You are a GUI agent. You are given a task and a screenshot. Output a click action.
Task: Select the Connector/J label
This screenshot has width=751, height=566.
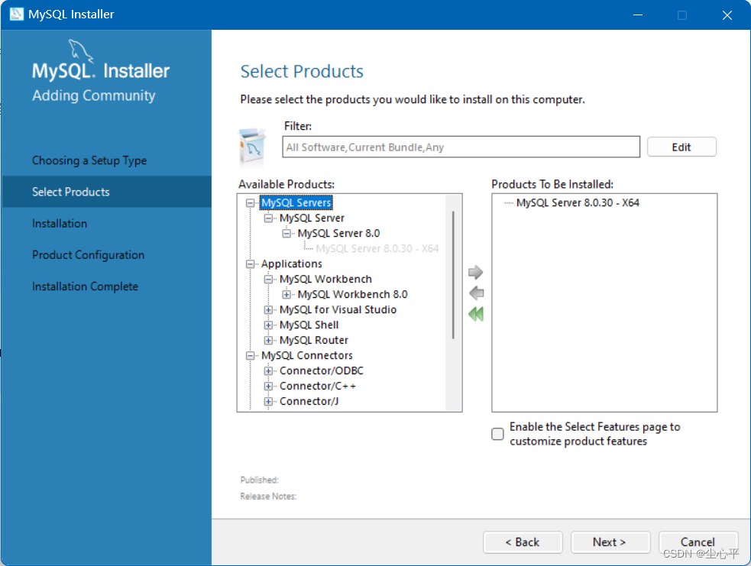tap(309, 402)
